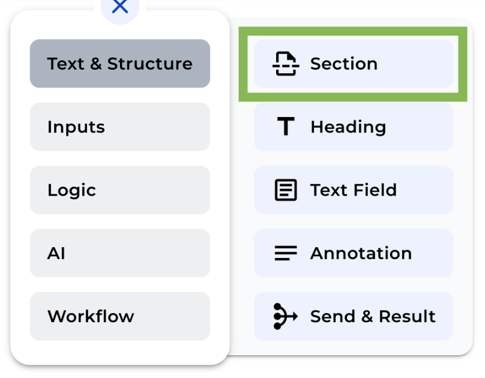Insert a Send & Result element
This screenshot has width=485, height=378.
pyautogui.click(x=353, y=316)
